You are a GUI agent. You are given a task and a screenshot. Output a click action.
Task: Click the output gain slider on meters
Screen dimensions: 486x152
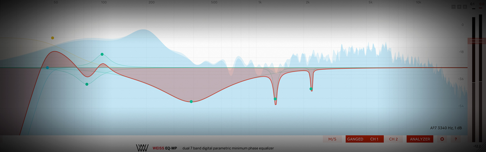477,41
